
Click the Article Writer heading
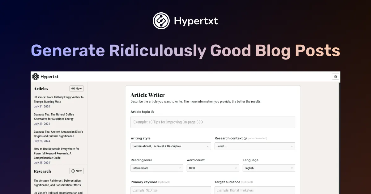[148, 95]
